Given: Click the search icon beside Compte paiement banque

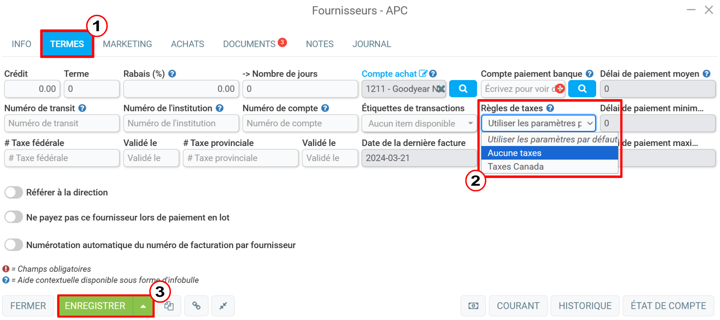Looking at the screenshot, I should (582, 89).
